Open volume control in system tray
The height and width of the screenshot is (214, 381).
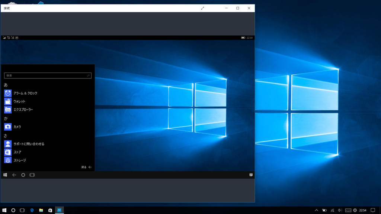(340, 210)
